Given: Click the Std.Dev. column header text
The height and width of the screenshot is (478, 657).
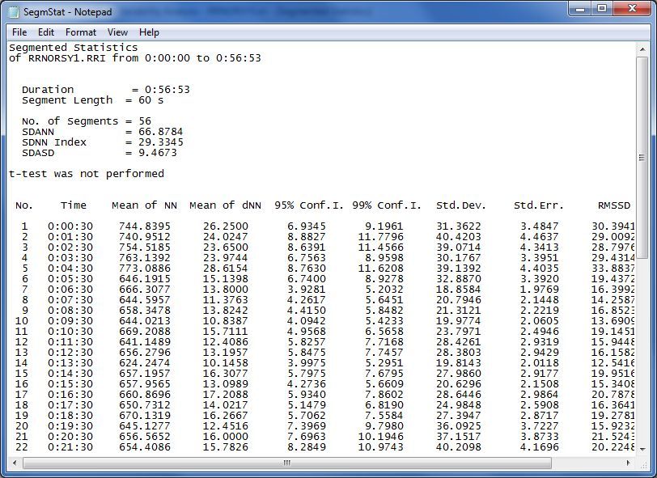Looking at the screenshot, I should click(460, 205).
